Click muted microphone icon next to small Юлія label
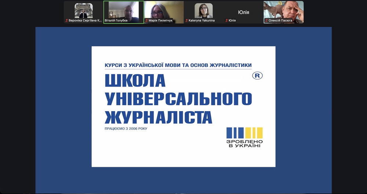This screenshot has height=194, width=367. [x=226, y=21]
